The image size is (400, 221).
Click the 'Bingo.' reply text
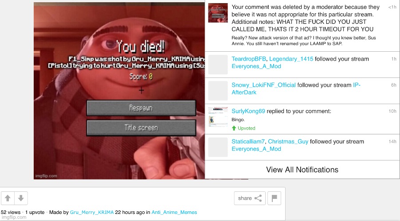tap(238, 119)
